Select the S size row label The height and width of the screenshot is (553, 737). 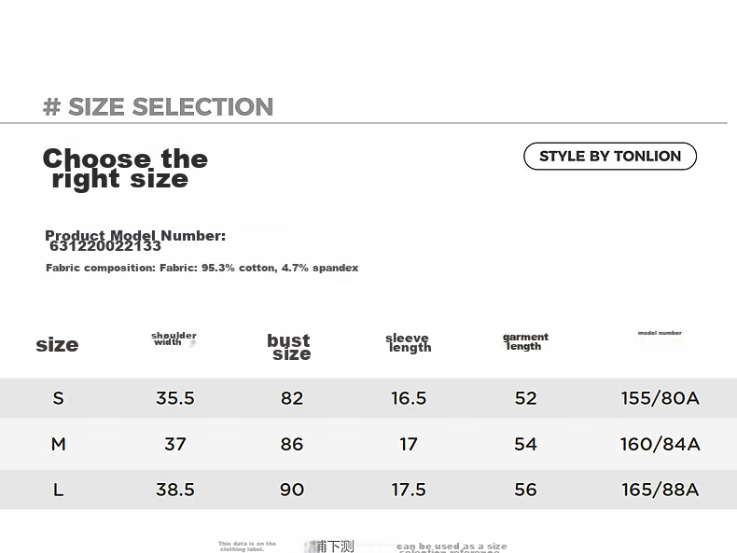pos(58,398)
